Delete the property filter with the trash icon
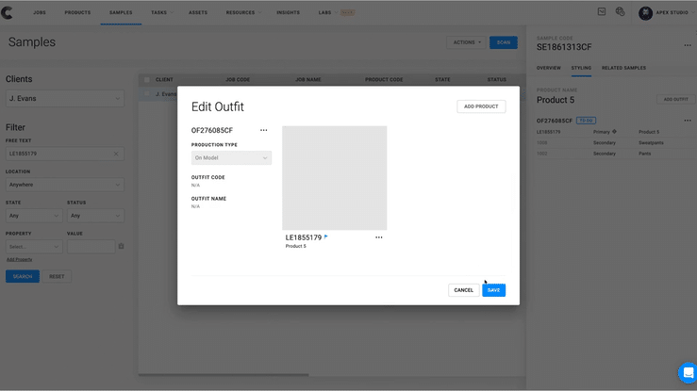The height and width of the screenshot is (391, 697). (121, 246)
